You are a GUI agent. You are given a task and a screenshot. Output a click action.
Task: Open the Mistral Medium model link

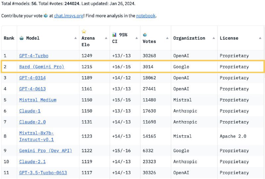[37, 100]
